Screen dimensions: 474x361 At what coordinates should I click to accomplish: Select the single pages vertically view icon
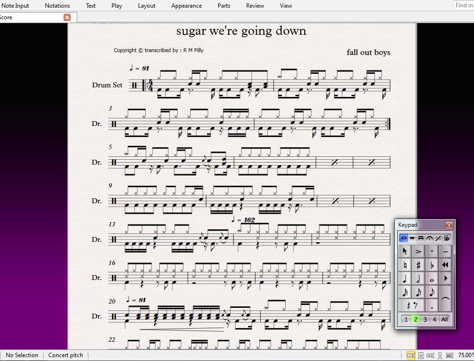440,355
